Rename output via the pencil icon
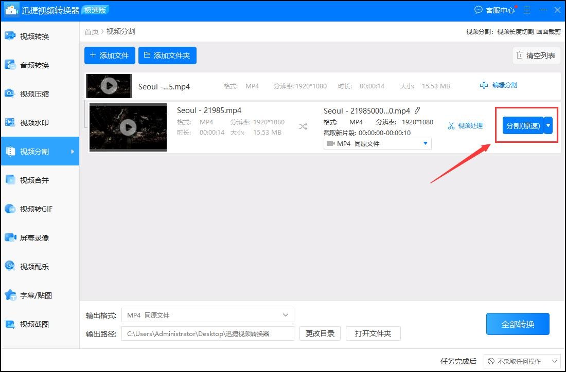The height and width of the screenshot is (372, 566). tap(418, 110)
